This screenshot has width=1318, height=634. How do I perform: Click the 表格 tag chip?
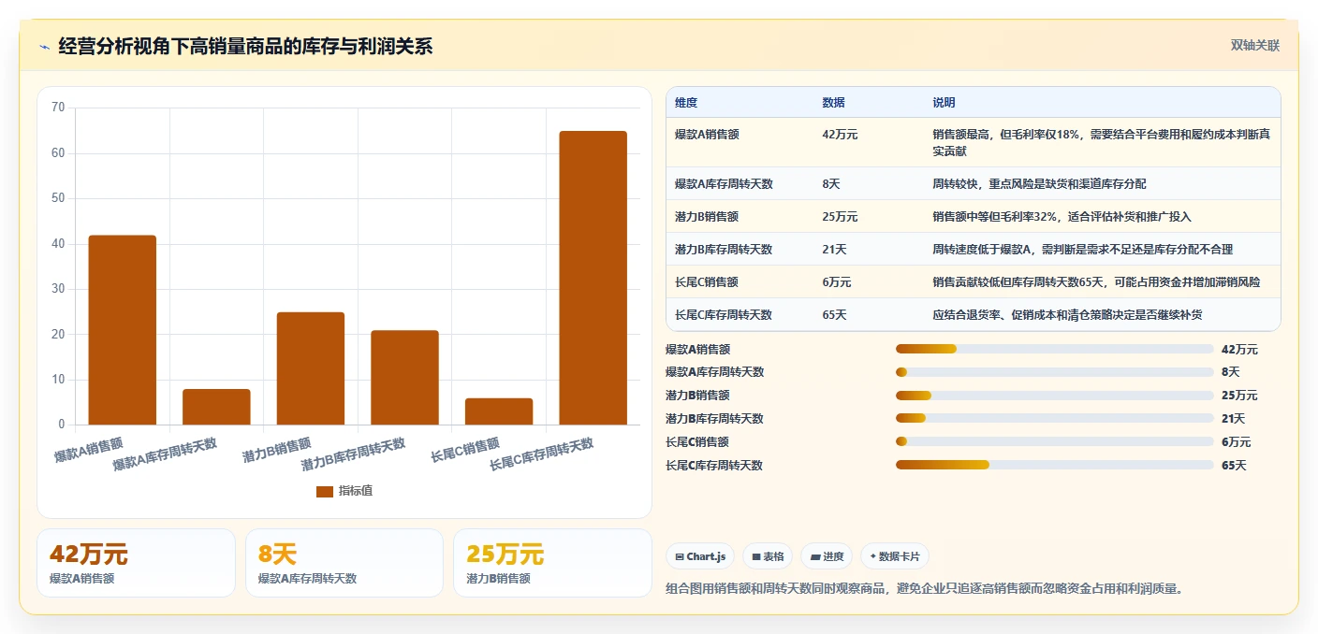click(x=768, y=556)
